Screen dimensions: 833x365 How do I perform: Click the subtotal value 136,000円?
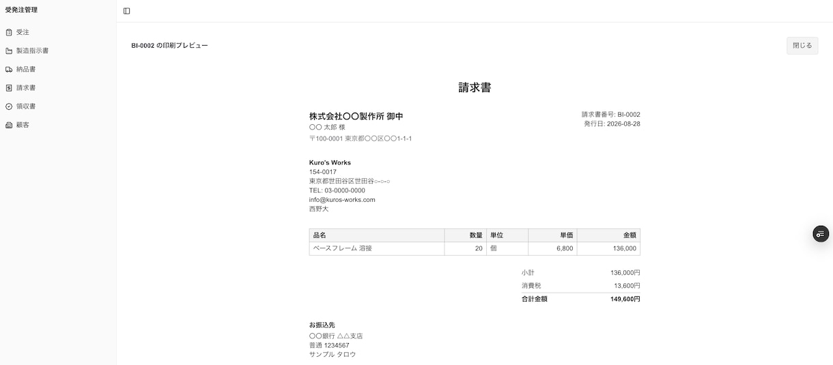click(625, 272)
